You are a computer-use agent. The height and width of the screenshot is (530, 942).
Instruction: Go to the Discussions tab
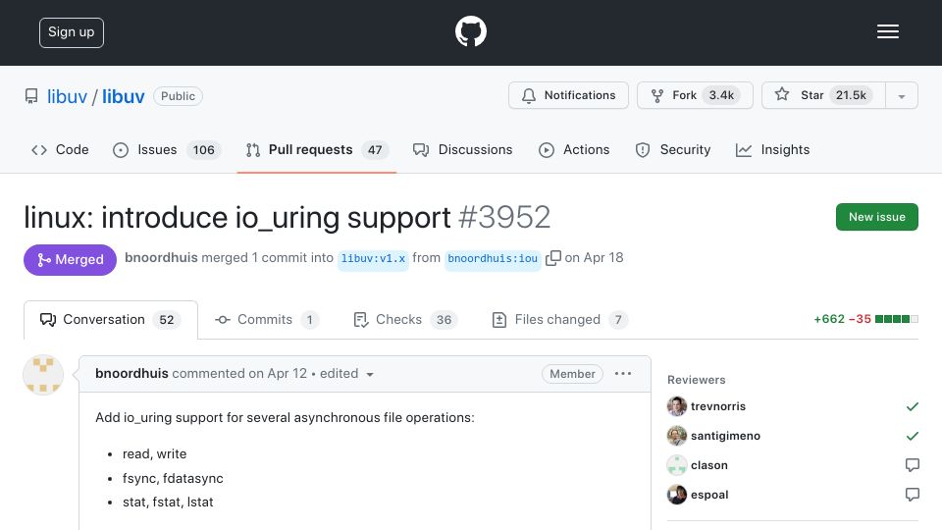coord(462,149)
